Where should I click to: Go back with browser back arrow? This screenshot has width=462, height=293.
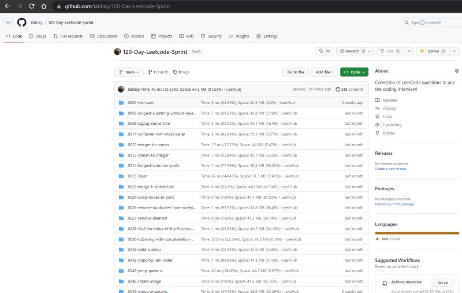pos(8,6)
